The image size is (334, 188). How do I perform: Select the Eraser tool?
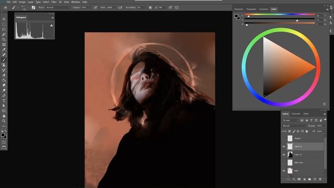pos(4,75)
